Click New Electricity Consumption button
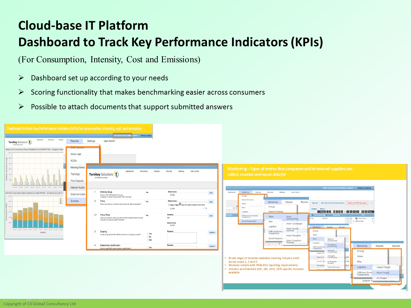411x308 pixels. [333, 203]
